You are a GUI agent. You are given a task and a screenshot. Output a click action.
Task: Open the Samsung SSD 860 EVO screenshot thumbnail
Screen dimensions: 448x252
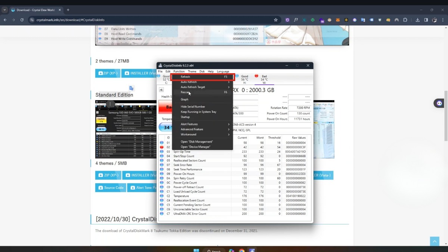tap(126, 129)
